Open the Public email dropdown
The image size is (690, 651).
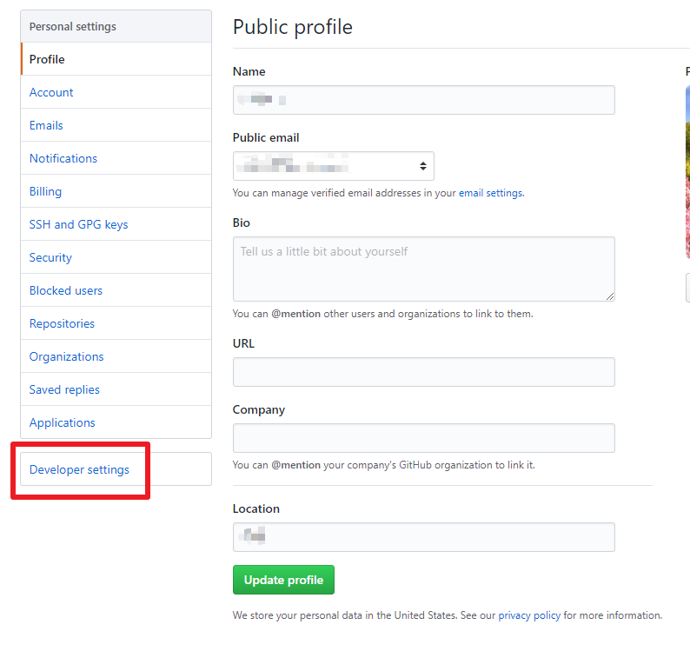(x=334, y=166)
